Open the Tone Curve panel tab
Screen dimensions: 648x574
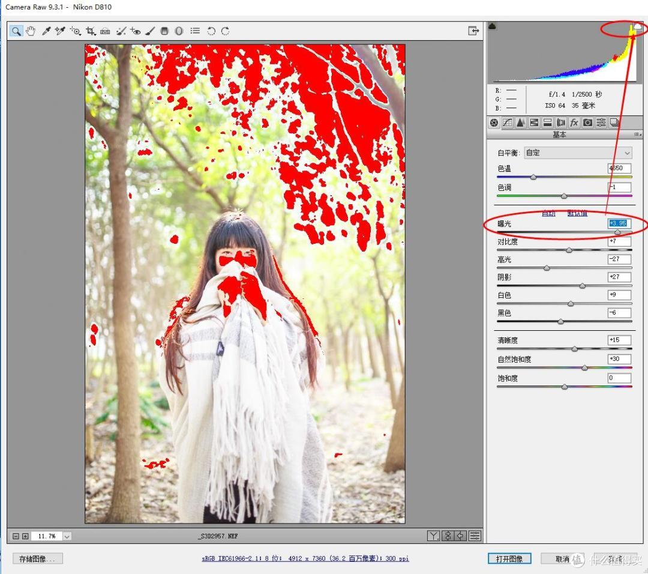508,122
